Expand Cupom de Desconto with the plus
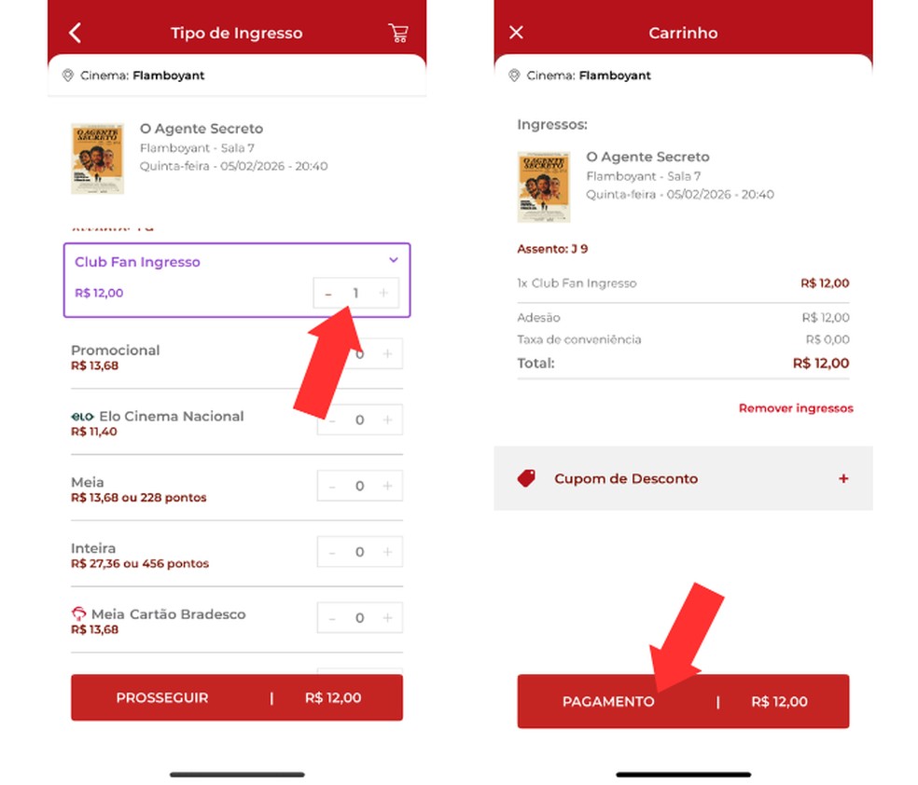918x785 pixels. (x=843, y=478)
